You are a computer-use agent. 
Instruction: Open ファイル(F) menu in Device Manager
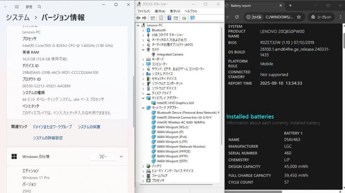(x=144, y=11)
